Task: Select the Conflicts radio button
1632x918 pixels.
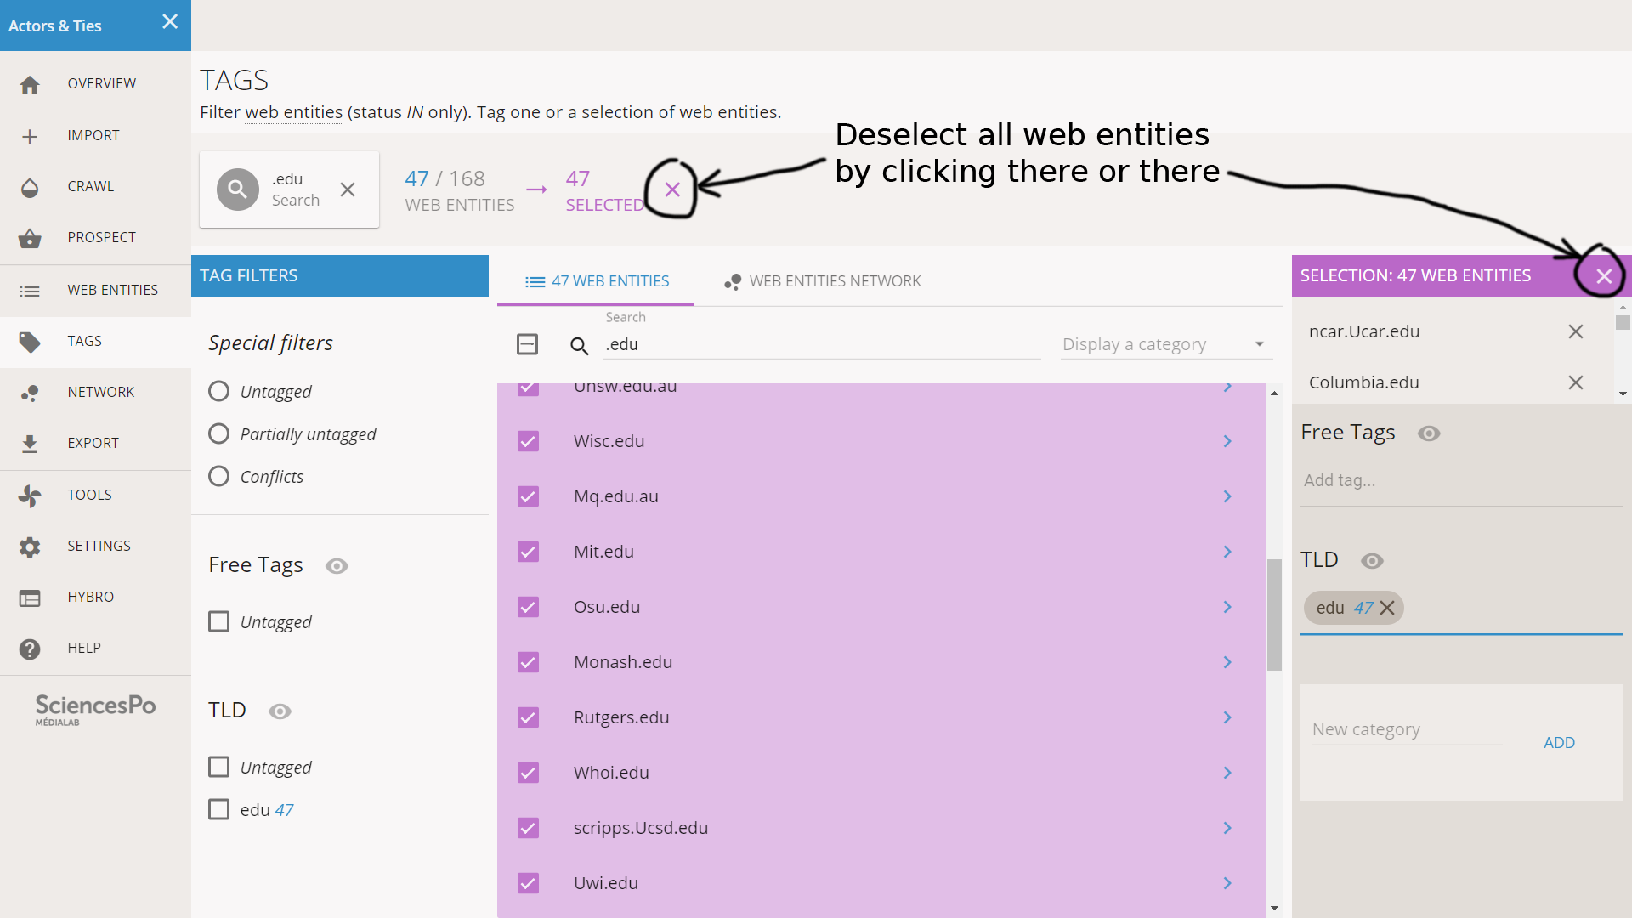Action: 218,476
